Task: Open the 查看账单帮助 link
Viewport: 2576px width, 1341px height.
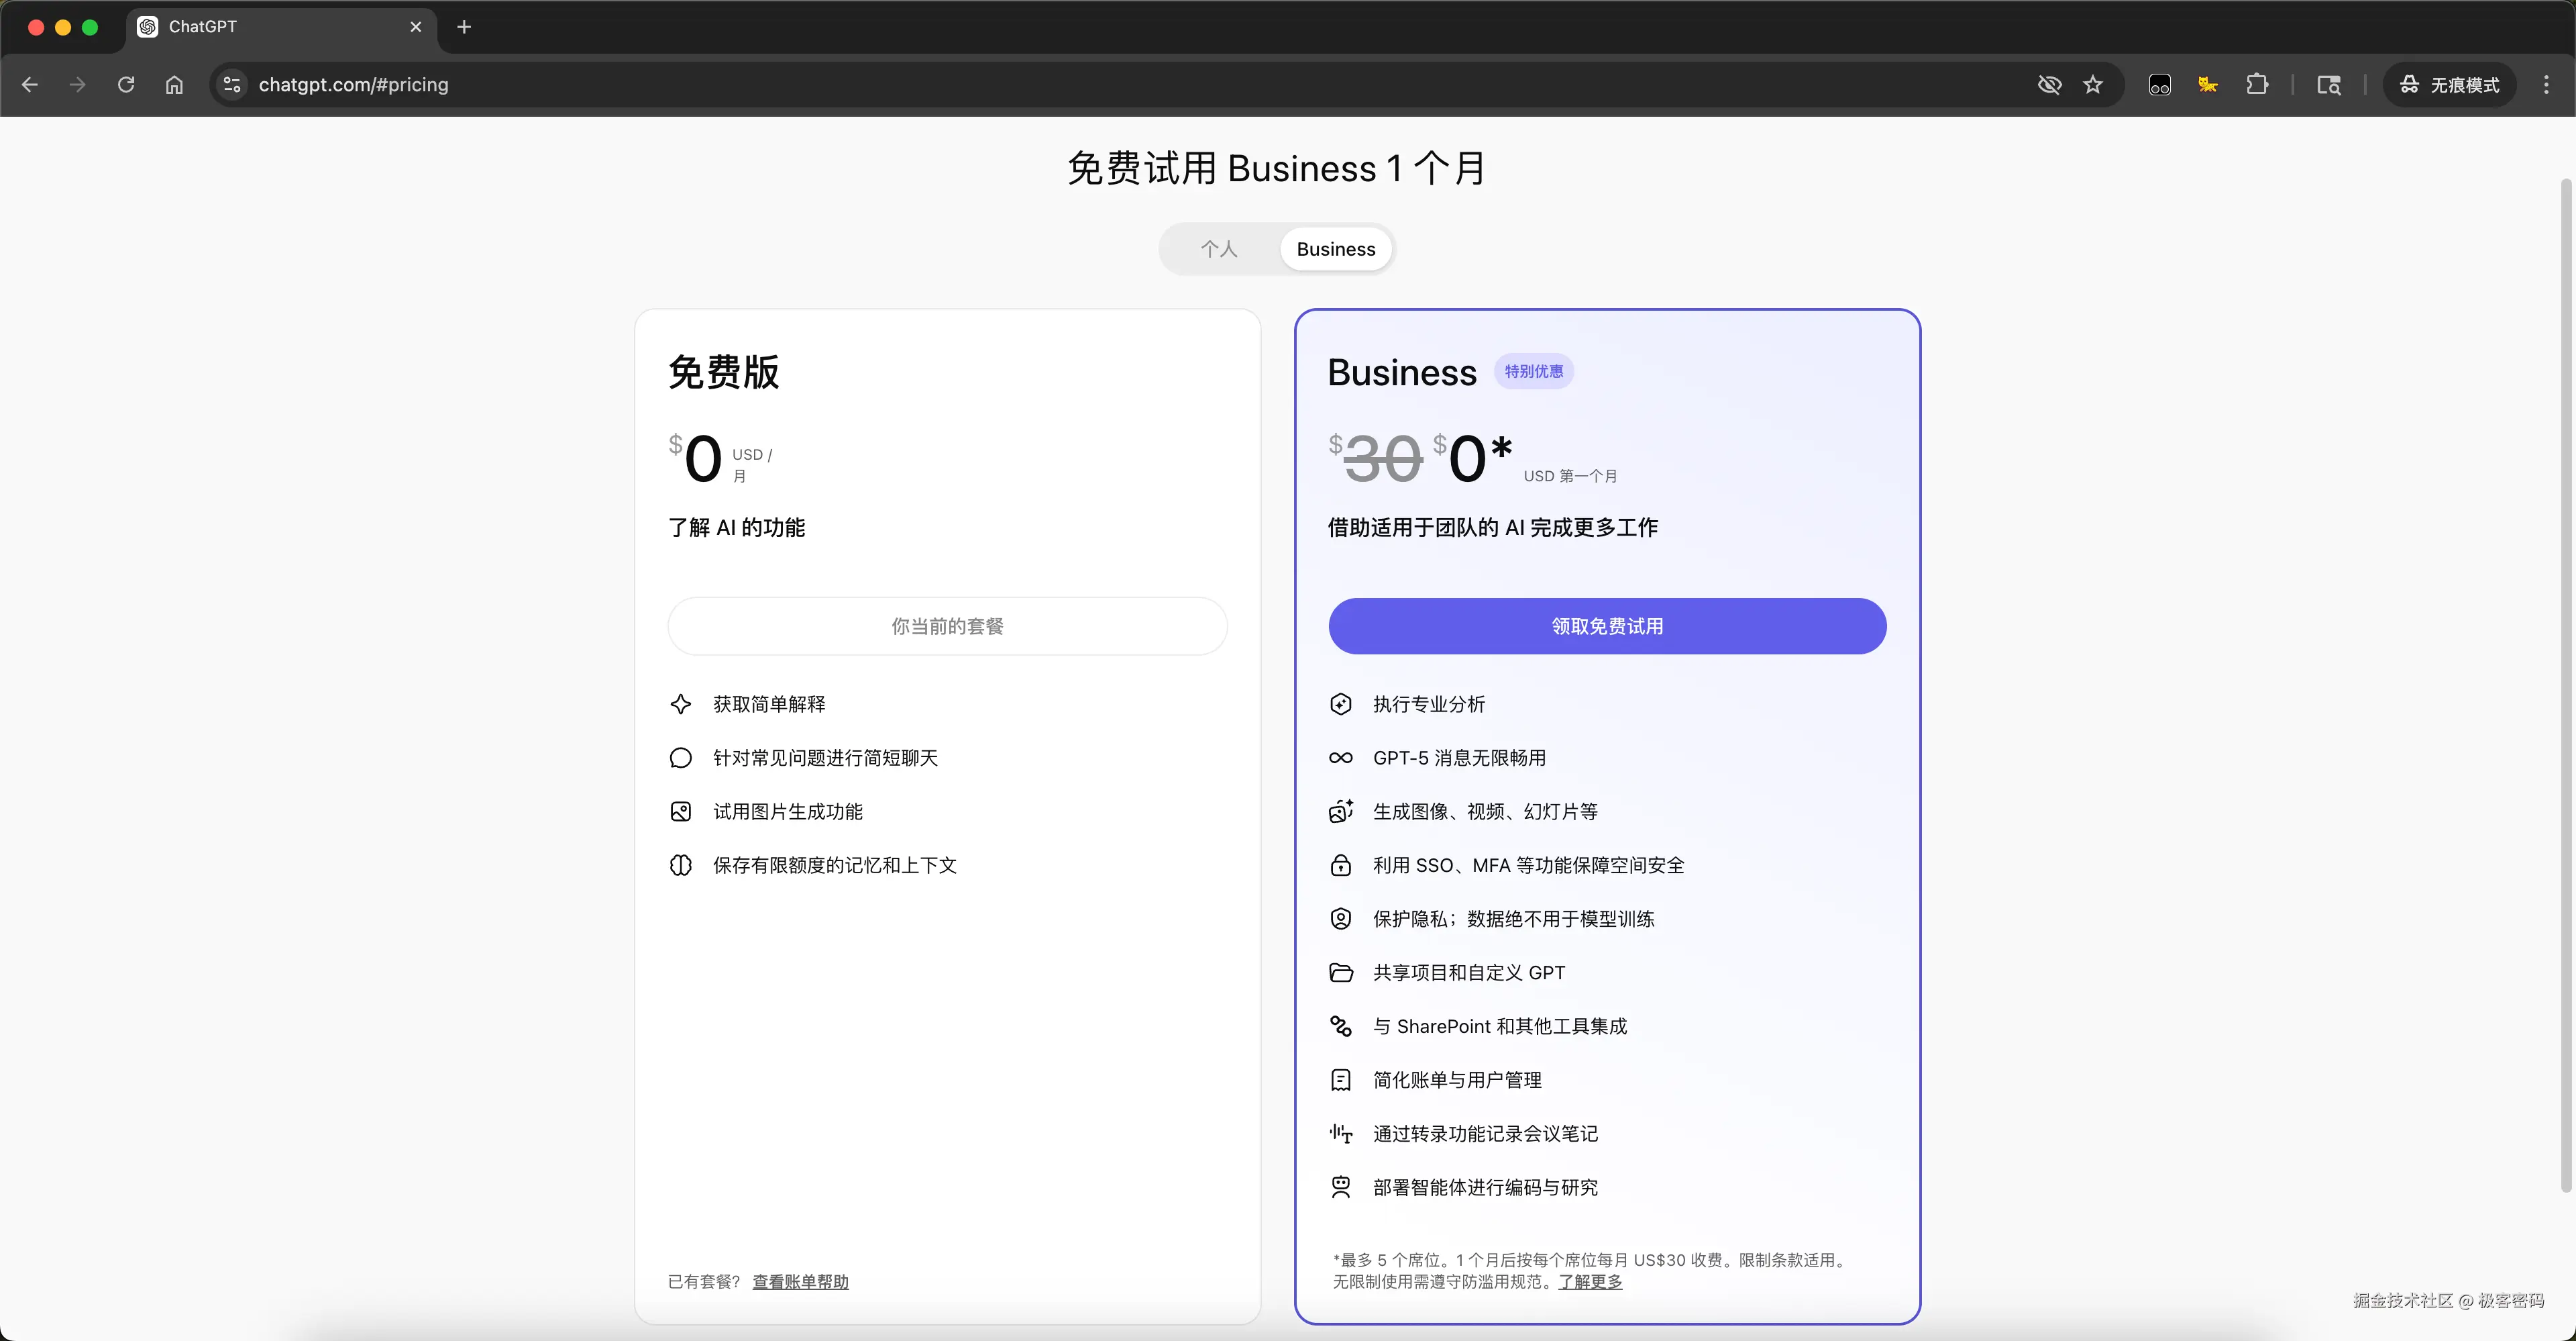Action: [x=800, y=1282]
